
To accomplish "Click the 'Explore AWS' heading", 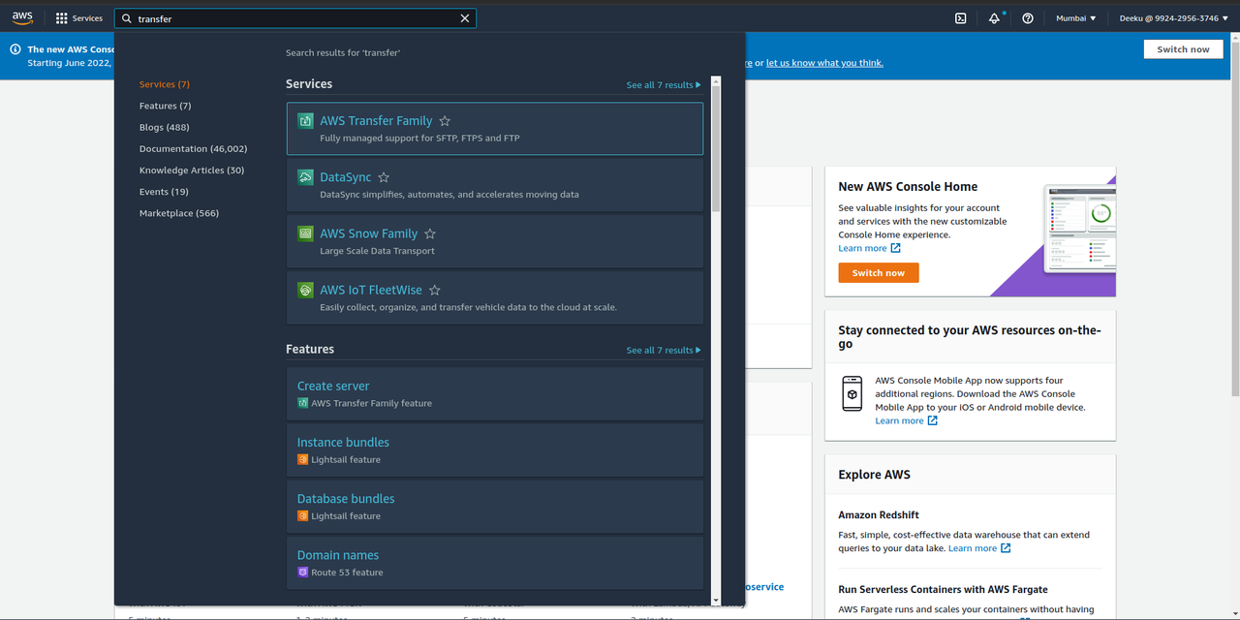I will coord(875,475).
